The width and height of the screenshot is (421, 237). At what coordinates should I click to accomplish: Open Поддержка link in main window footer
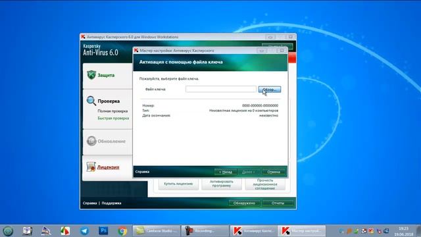tap(111, 203)
